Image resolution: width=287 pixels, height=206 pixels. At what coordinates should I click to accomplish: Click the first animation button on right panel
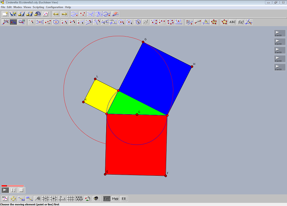click(280, 33)
